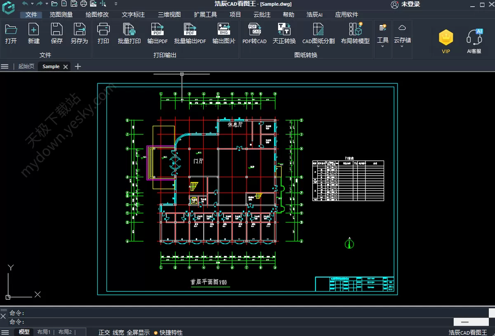This screenshot has width=495, height=336.
Task: Toggle 正交 ortho mode in status bar
Action: tap(104, 332)
